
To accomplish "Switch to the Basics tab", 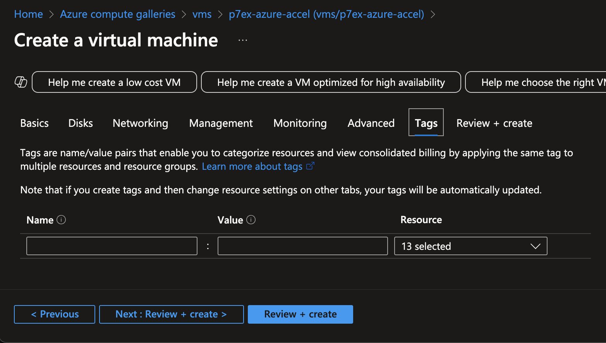I will click(x=34, y=123).
